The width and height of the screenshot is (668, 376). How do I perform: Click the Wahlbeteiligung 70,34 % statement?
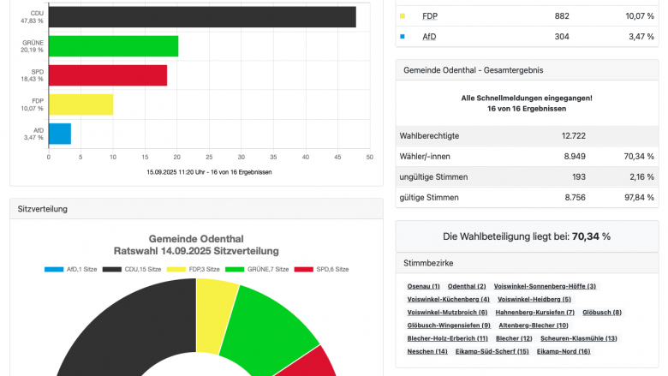point(527,236)
